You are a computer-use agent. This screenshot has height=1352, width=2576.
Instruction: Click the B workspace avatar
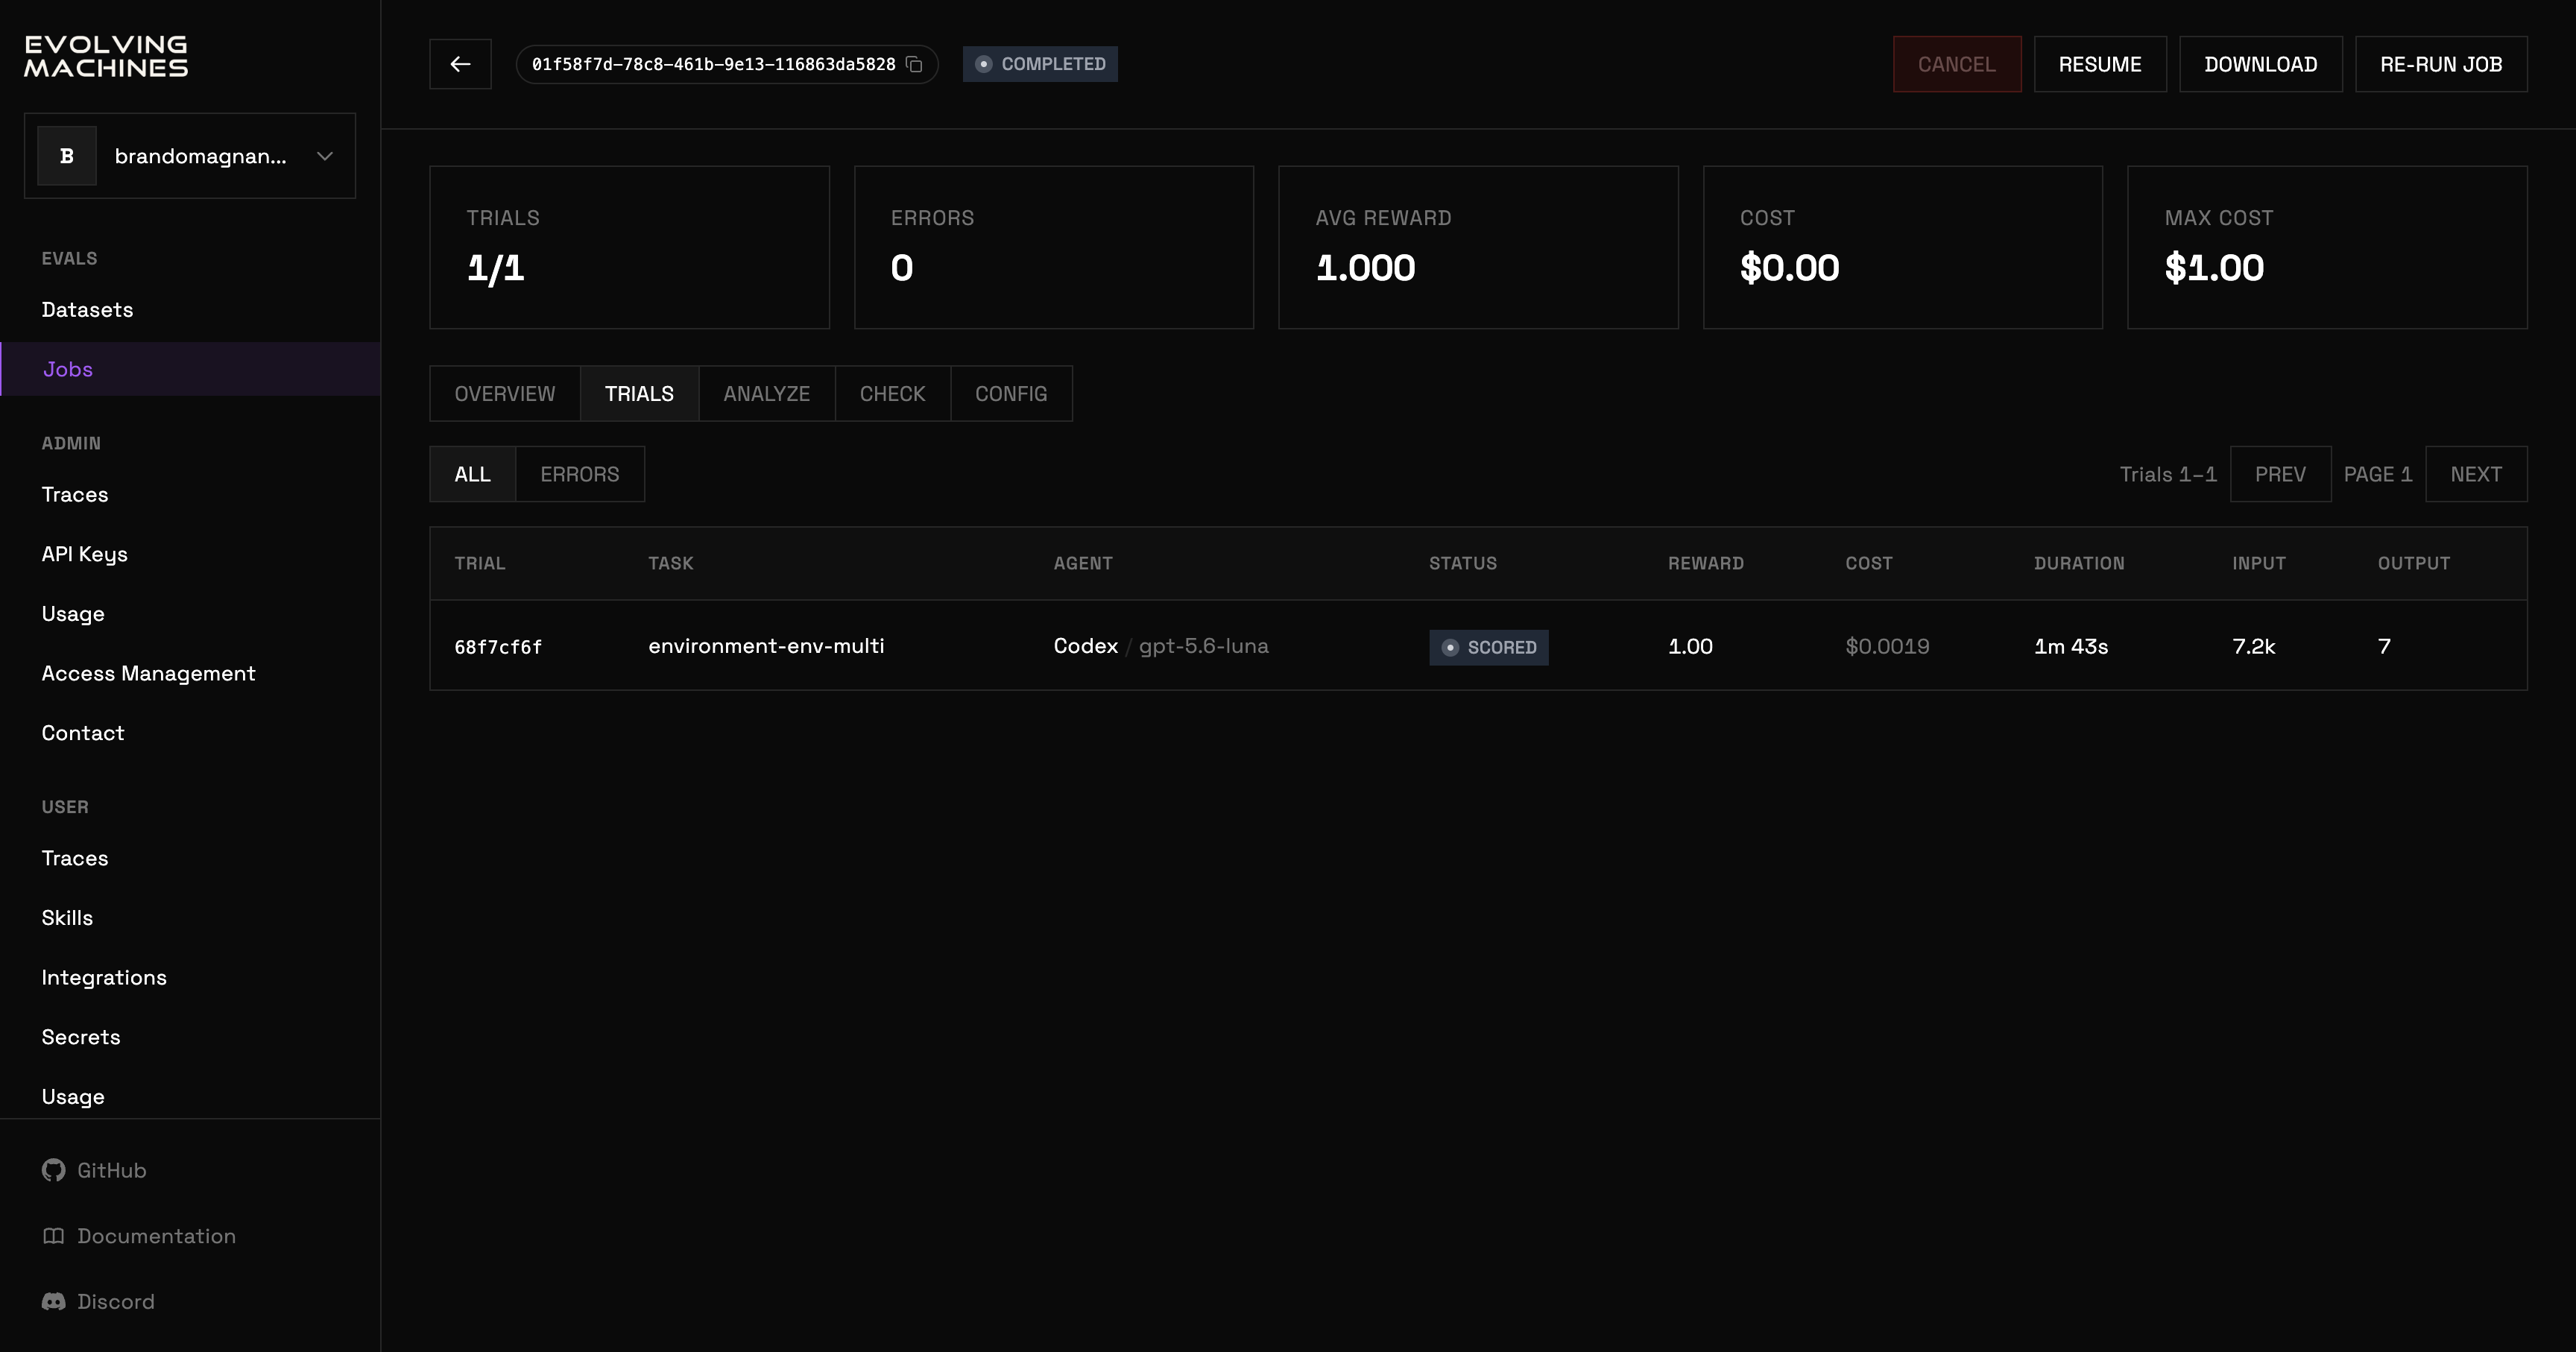tap(67, 156)
